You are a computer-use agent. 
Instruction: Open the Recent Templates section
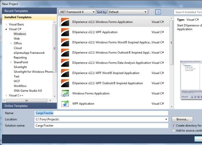click(30, 11)
